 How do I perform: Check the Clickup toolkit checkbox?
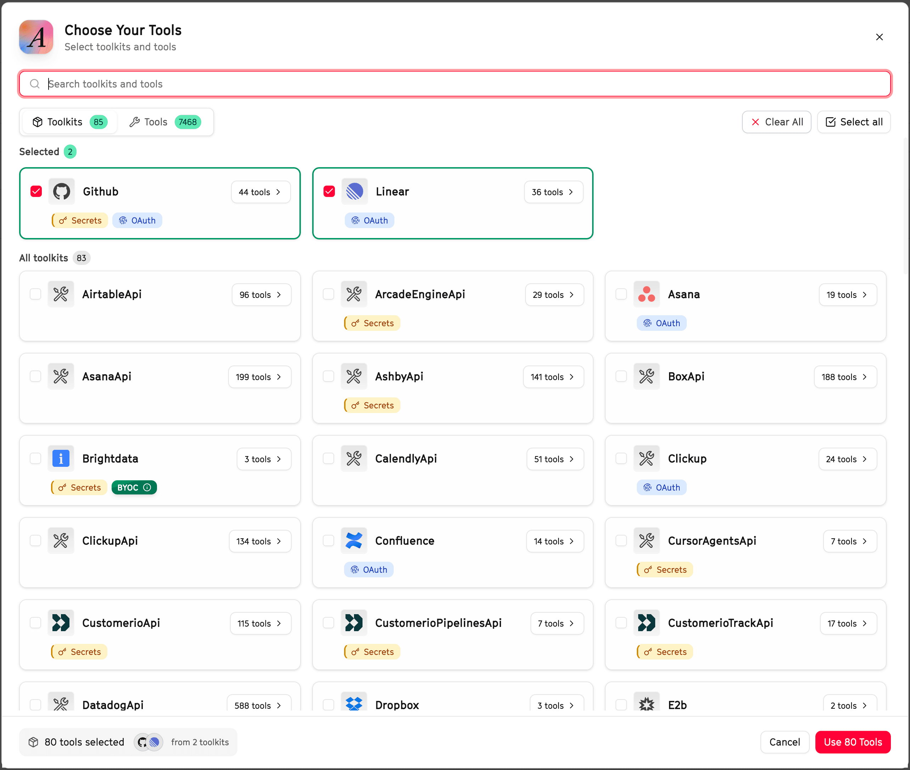coord(621,458)
